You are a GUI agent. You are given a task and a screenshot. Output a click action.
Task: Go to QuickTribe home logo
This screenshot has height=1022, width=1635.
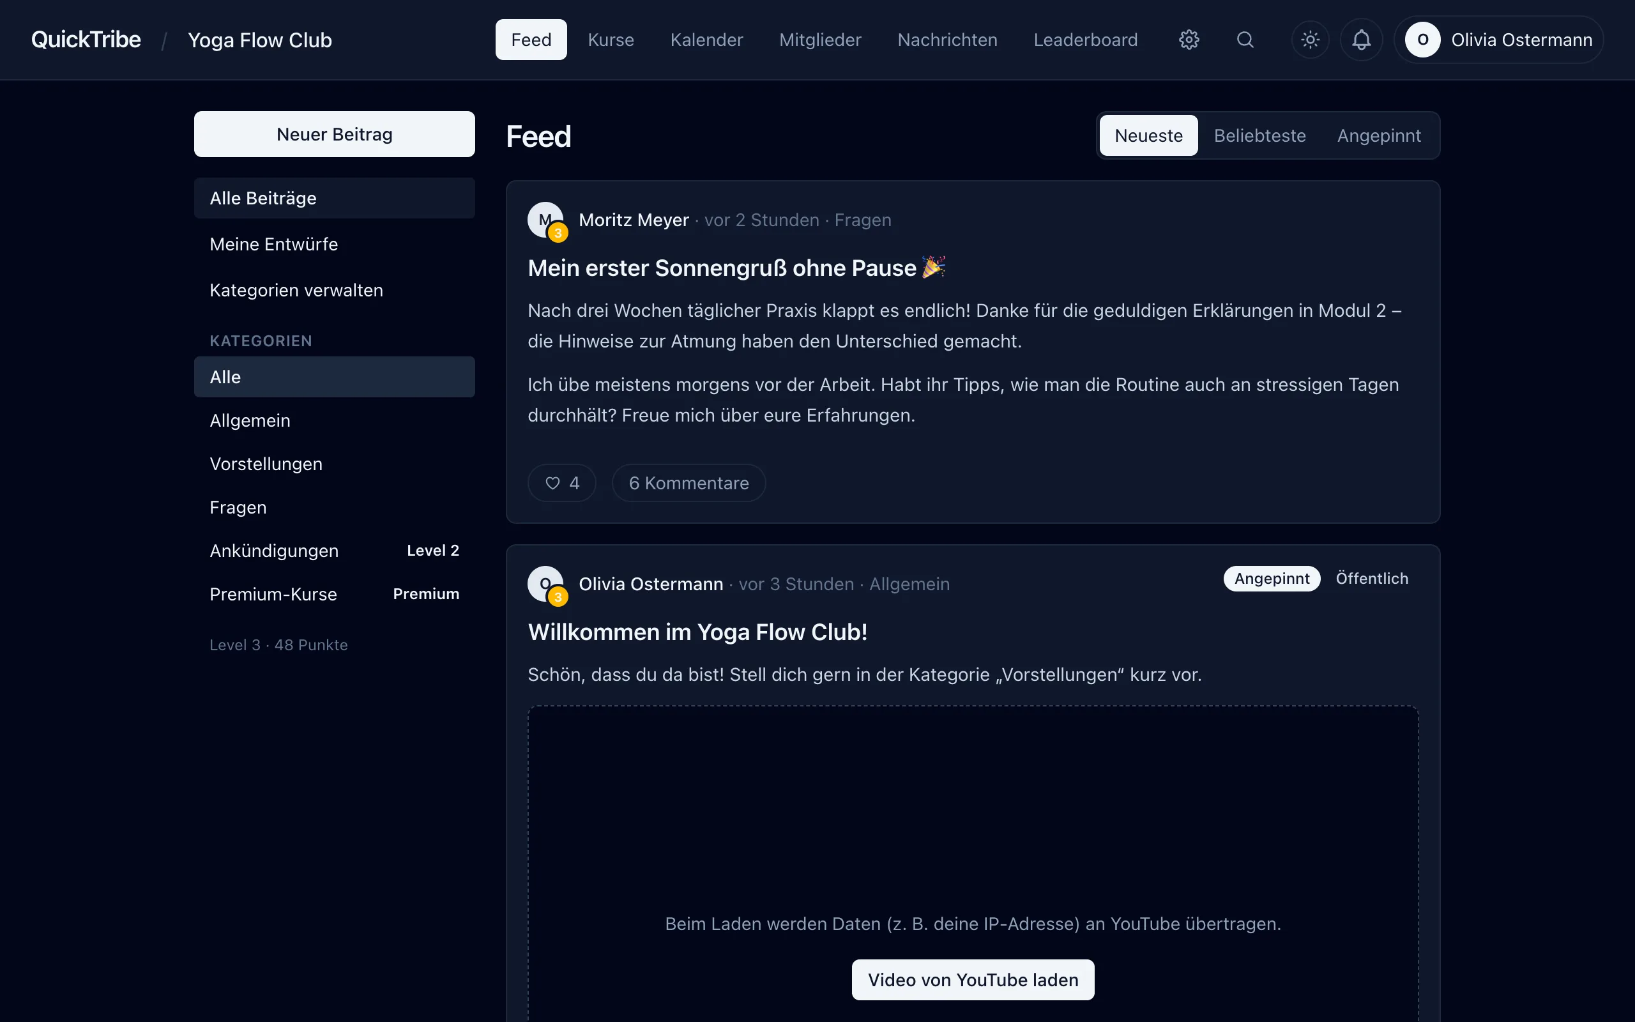point(86,40)
